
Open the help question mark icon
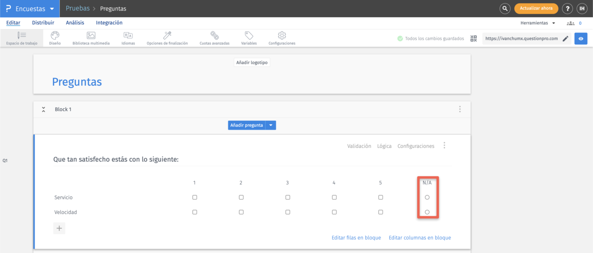568,8
